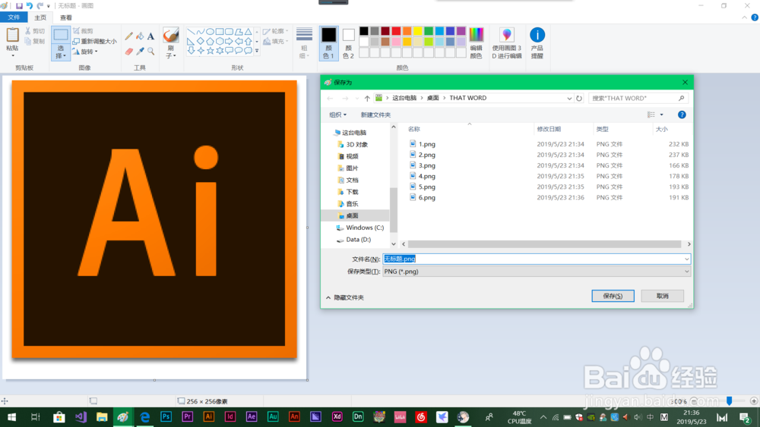Open Edit with Paint 3D
Screen dimensions: 760x427
[x=506, y=43]
